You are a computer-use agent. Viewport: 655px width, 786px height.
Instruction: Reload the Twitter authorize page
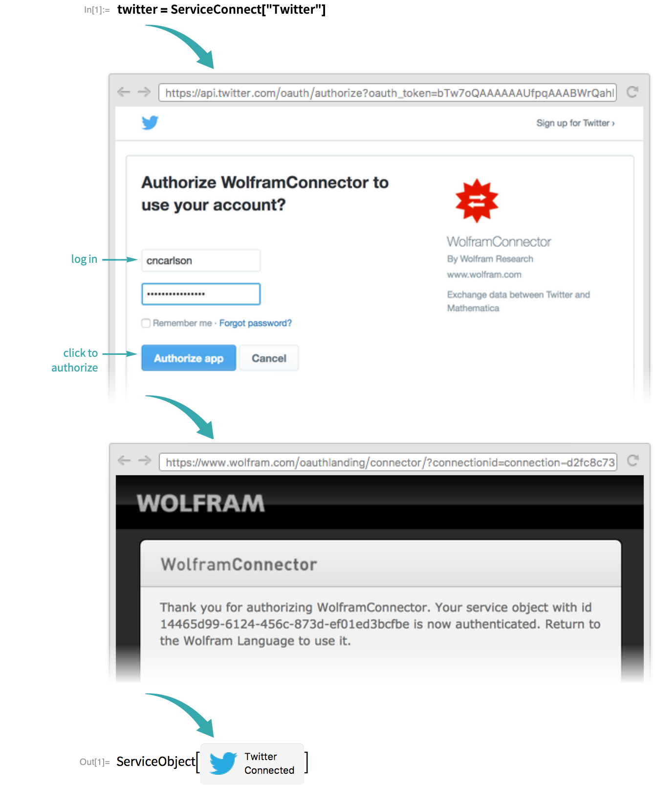pyautogui.click(x=633, y=92)
